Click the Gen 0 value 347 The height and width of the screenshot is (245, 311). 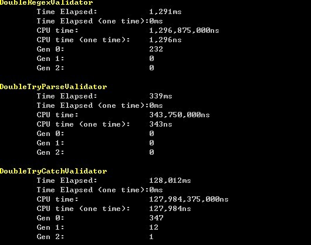click(156, 218)
